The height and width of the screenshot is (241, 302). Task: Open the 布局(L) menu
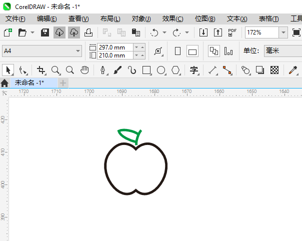(x=110, y=19)
